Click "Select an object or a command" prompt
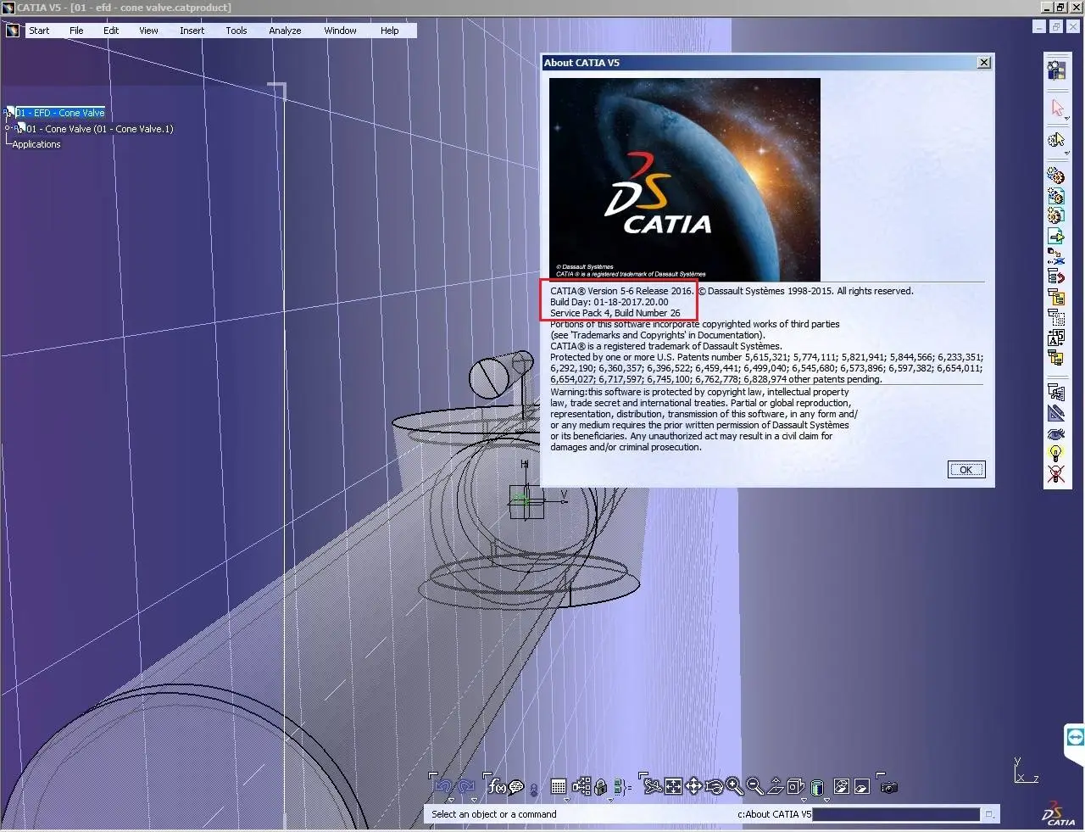The width and height of the screenshot is (1085, 832). 494,814
